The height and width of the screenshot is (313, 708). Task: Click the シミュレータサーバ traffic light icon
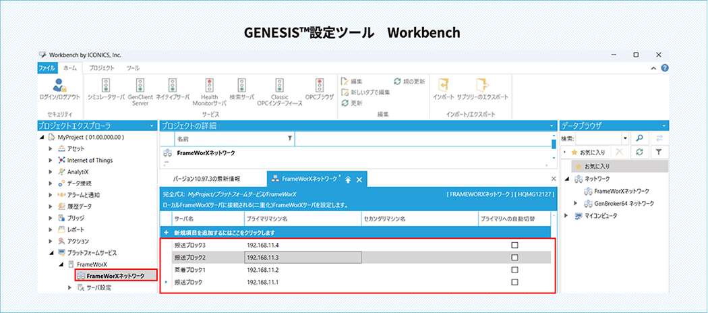coord(106,85)
